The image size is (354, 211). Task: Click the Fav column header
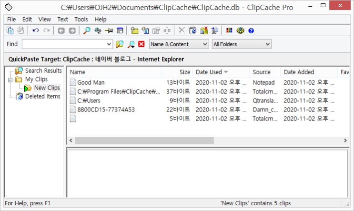coord(344,72)
